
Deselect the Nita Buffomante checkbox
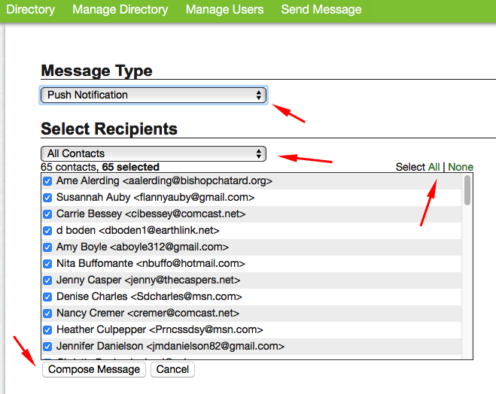47,264
